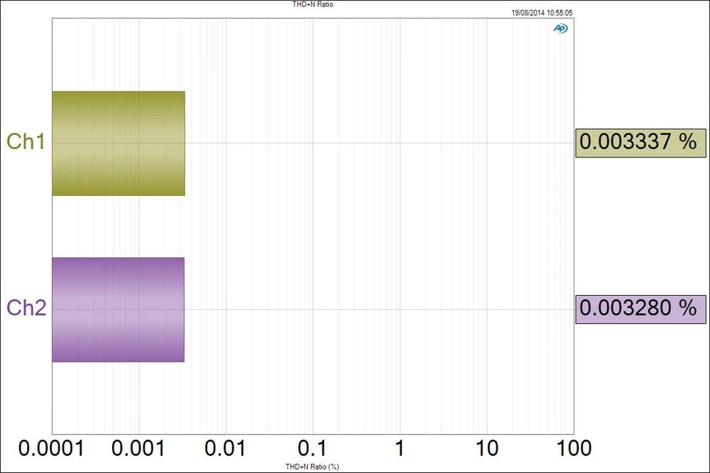
Task: Click the 0.01 axis tick label
Action: coord(225,449)
